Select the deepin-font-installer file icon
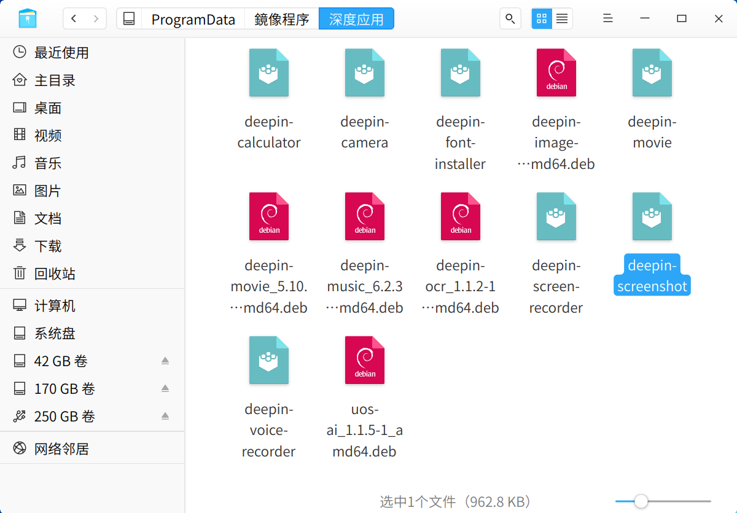 (x=461, y=72)
